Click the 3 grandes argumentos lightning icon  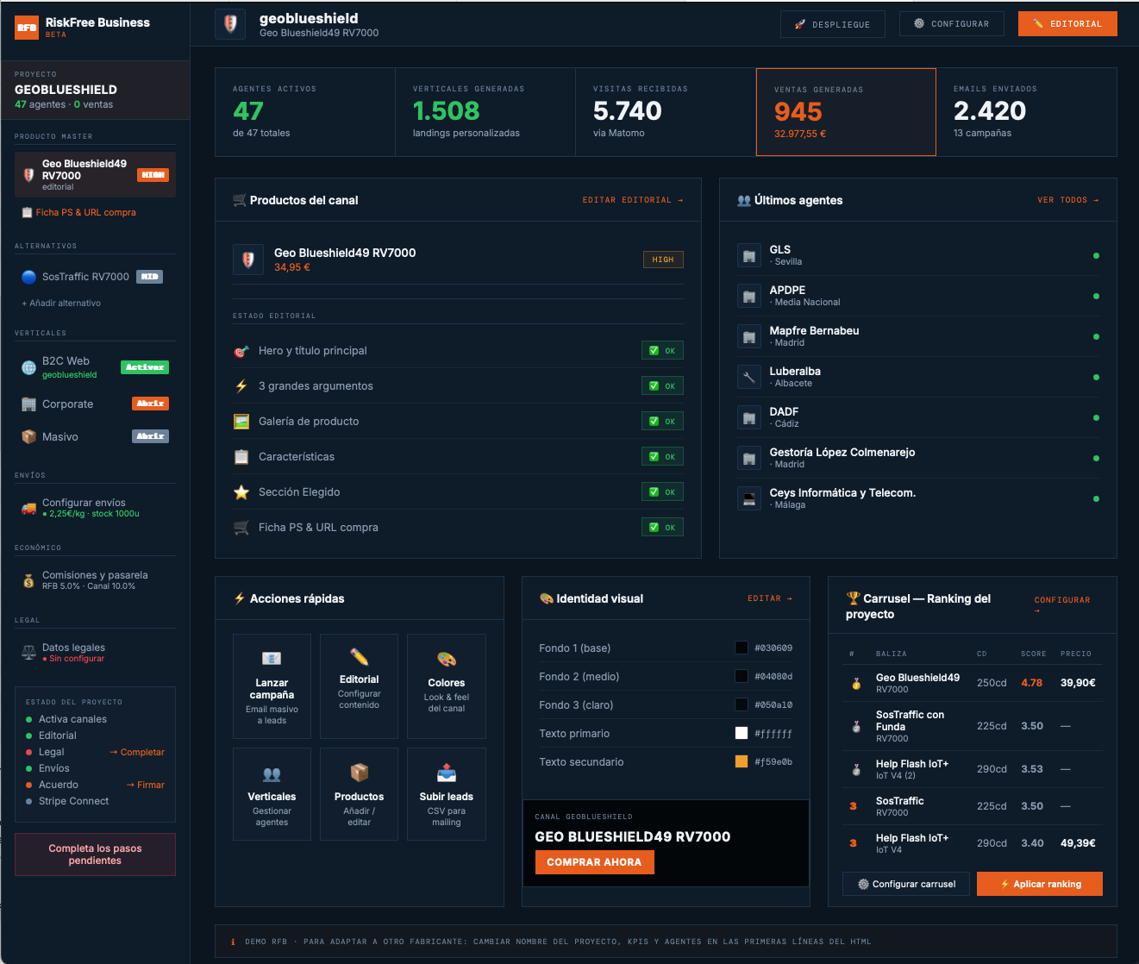point(241,386)
